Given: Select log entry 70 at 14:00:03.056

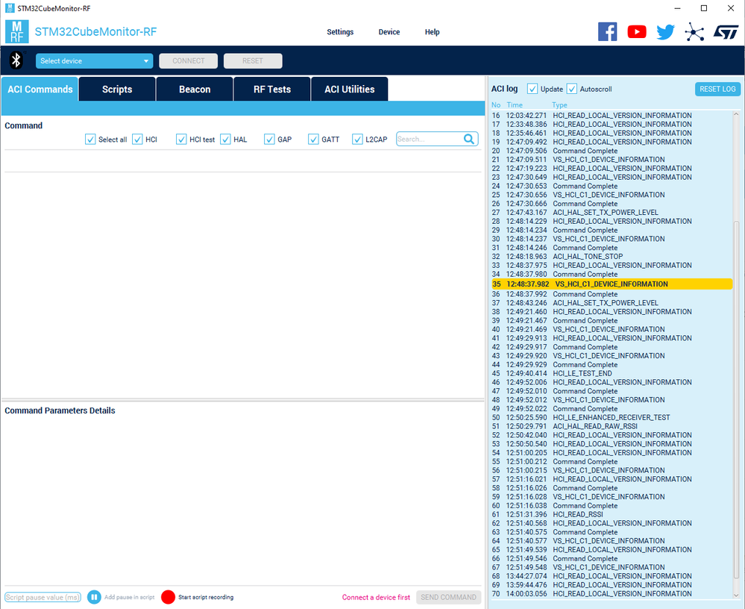Looking at the screenshot, I should click(612, 593).
